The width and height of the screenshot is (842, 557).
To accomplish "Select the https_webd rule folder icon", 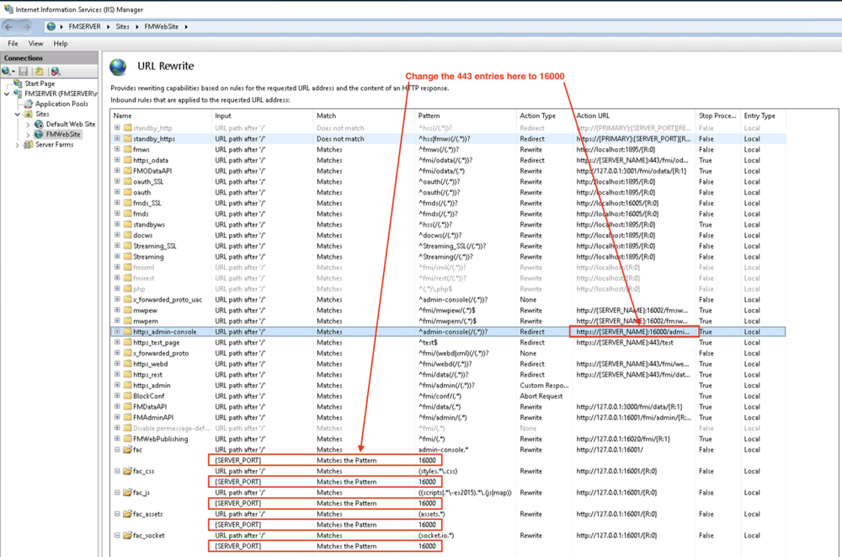I will (x=127, y=364).
